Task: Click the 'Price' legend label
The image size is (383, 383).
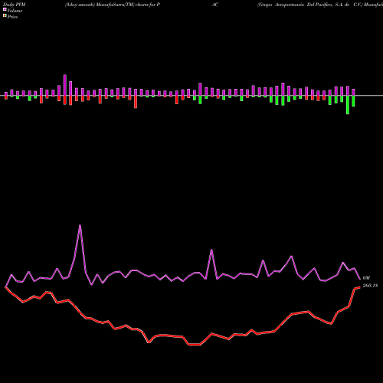Action: click(12, 17)
